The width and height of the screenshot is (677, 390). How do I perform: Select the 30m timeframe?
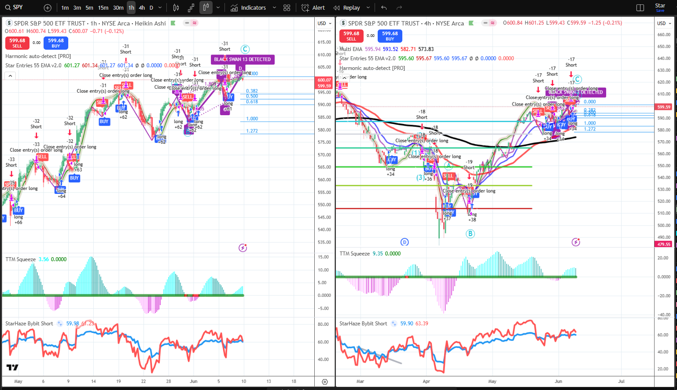pos(118,8)
